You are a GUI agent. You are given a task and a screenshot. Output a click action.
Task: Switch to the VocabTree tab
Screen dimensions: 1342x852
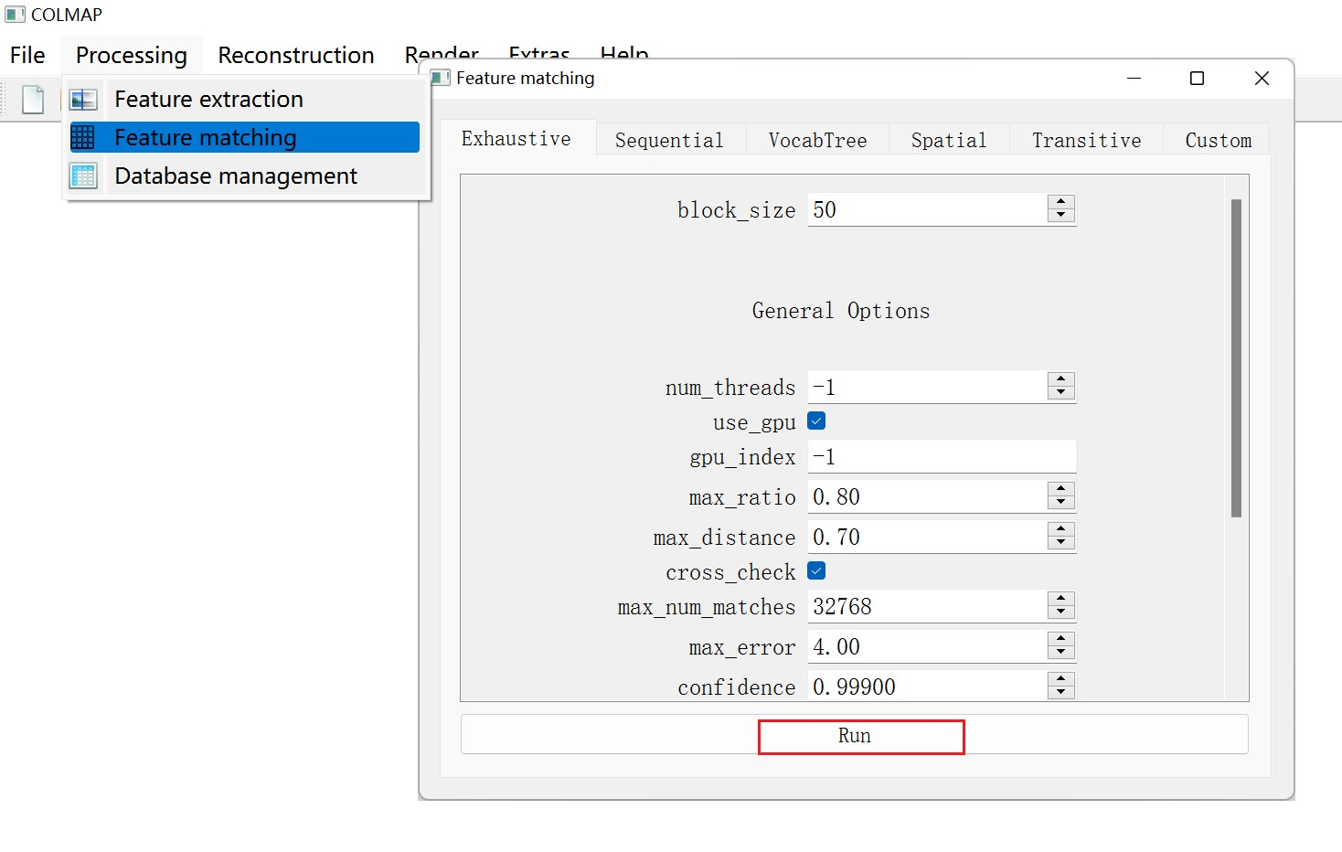[817, 140]
